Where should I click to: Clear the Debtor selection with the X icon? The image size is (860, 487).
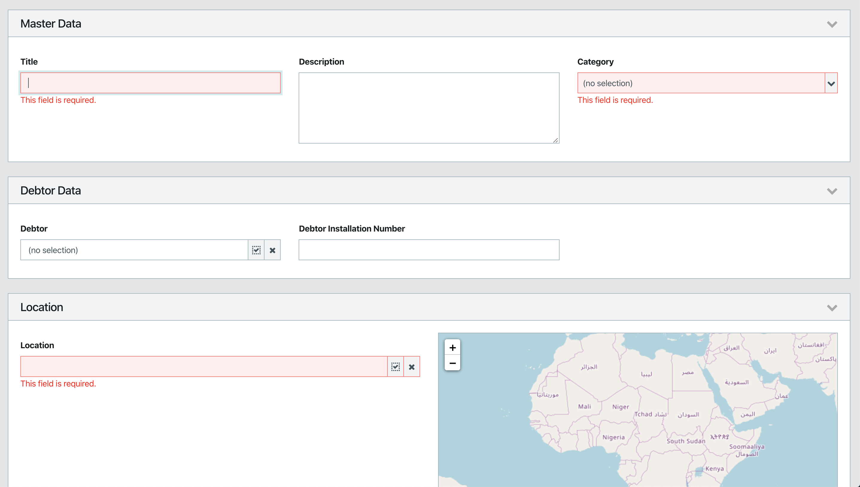[x=273, y=250]
